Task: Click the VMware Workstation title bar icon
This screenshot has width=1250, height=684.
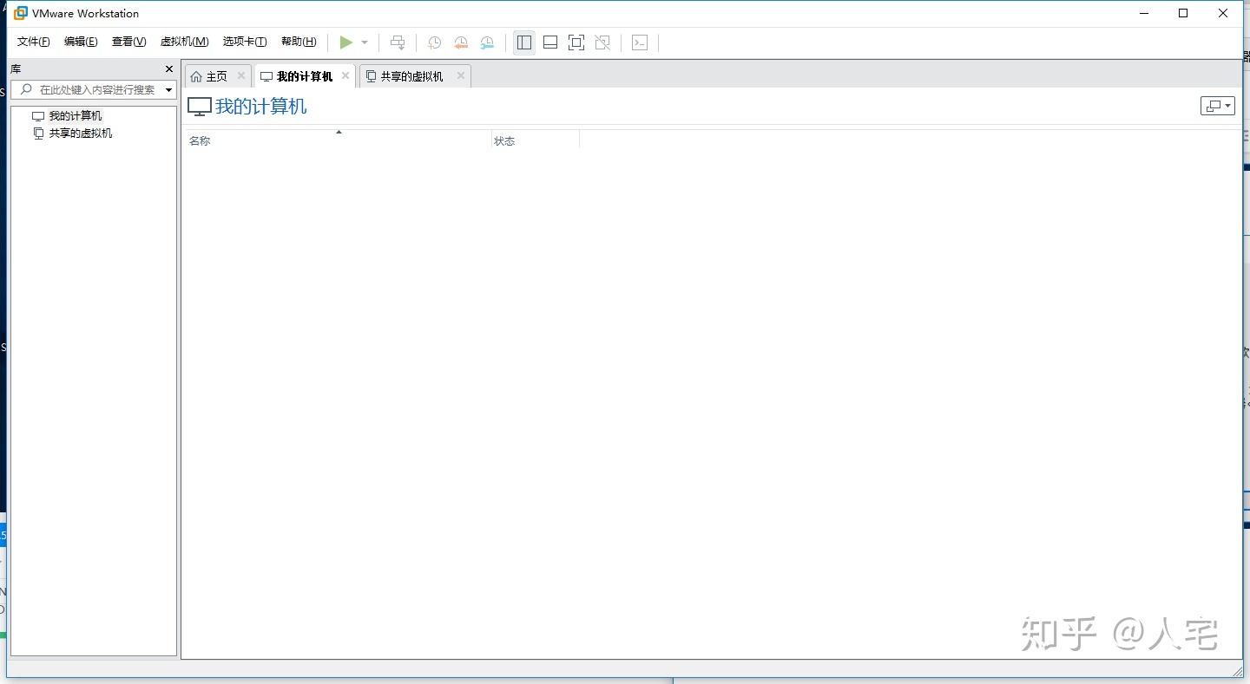Action: click(21, 13)
